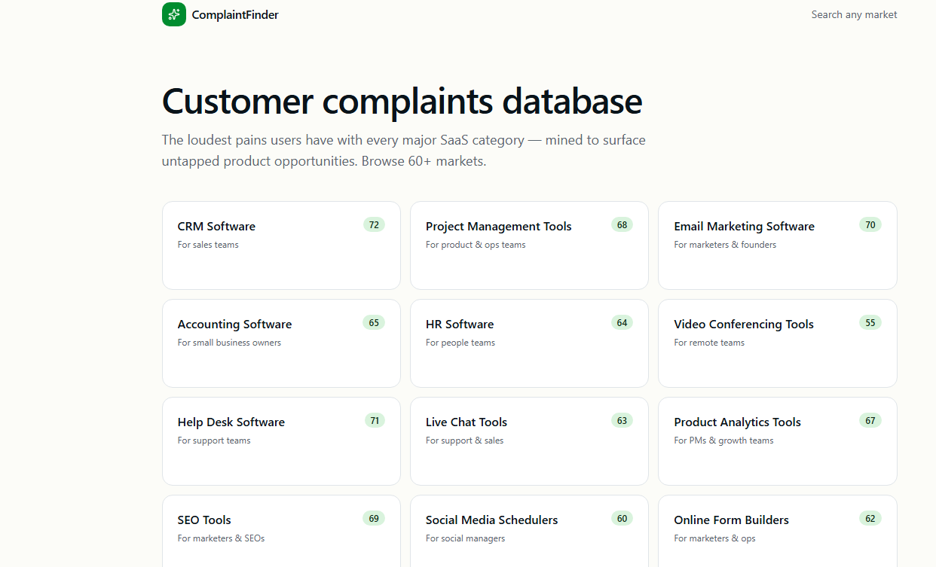Open the Email Marketing Software card
The width and height of the screenshot is (936, 567).
(778, 245)
